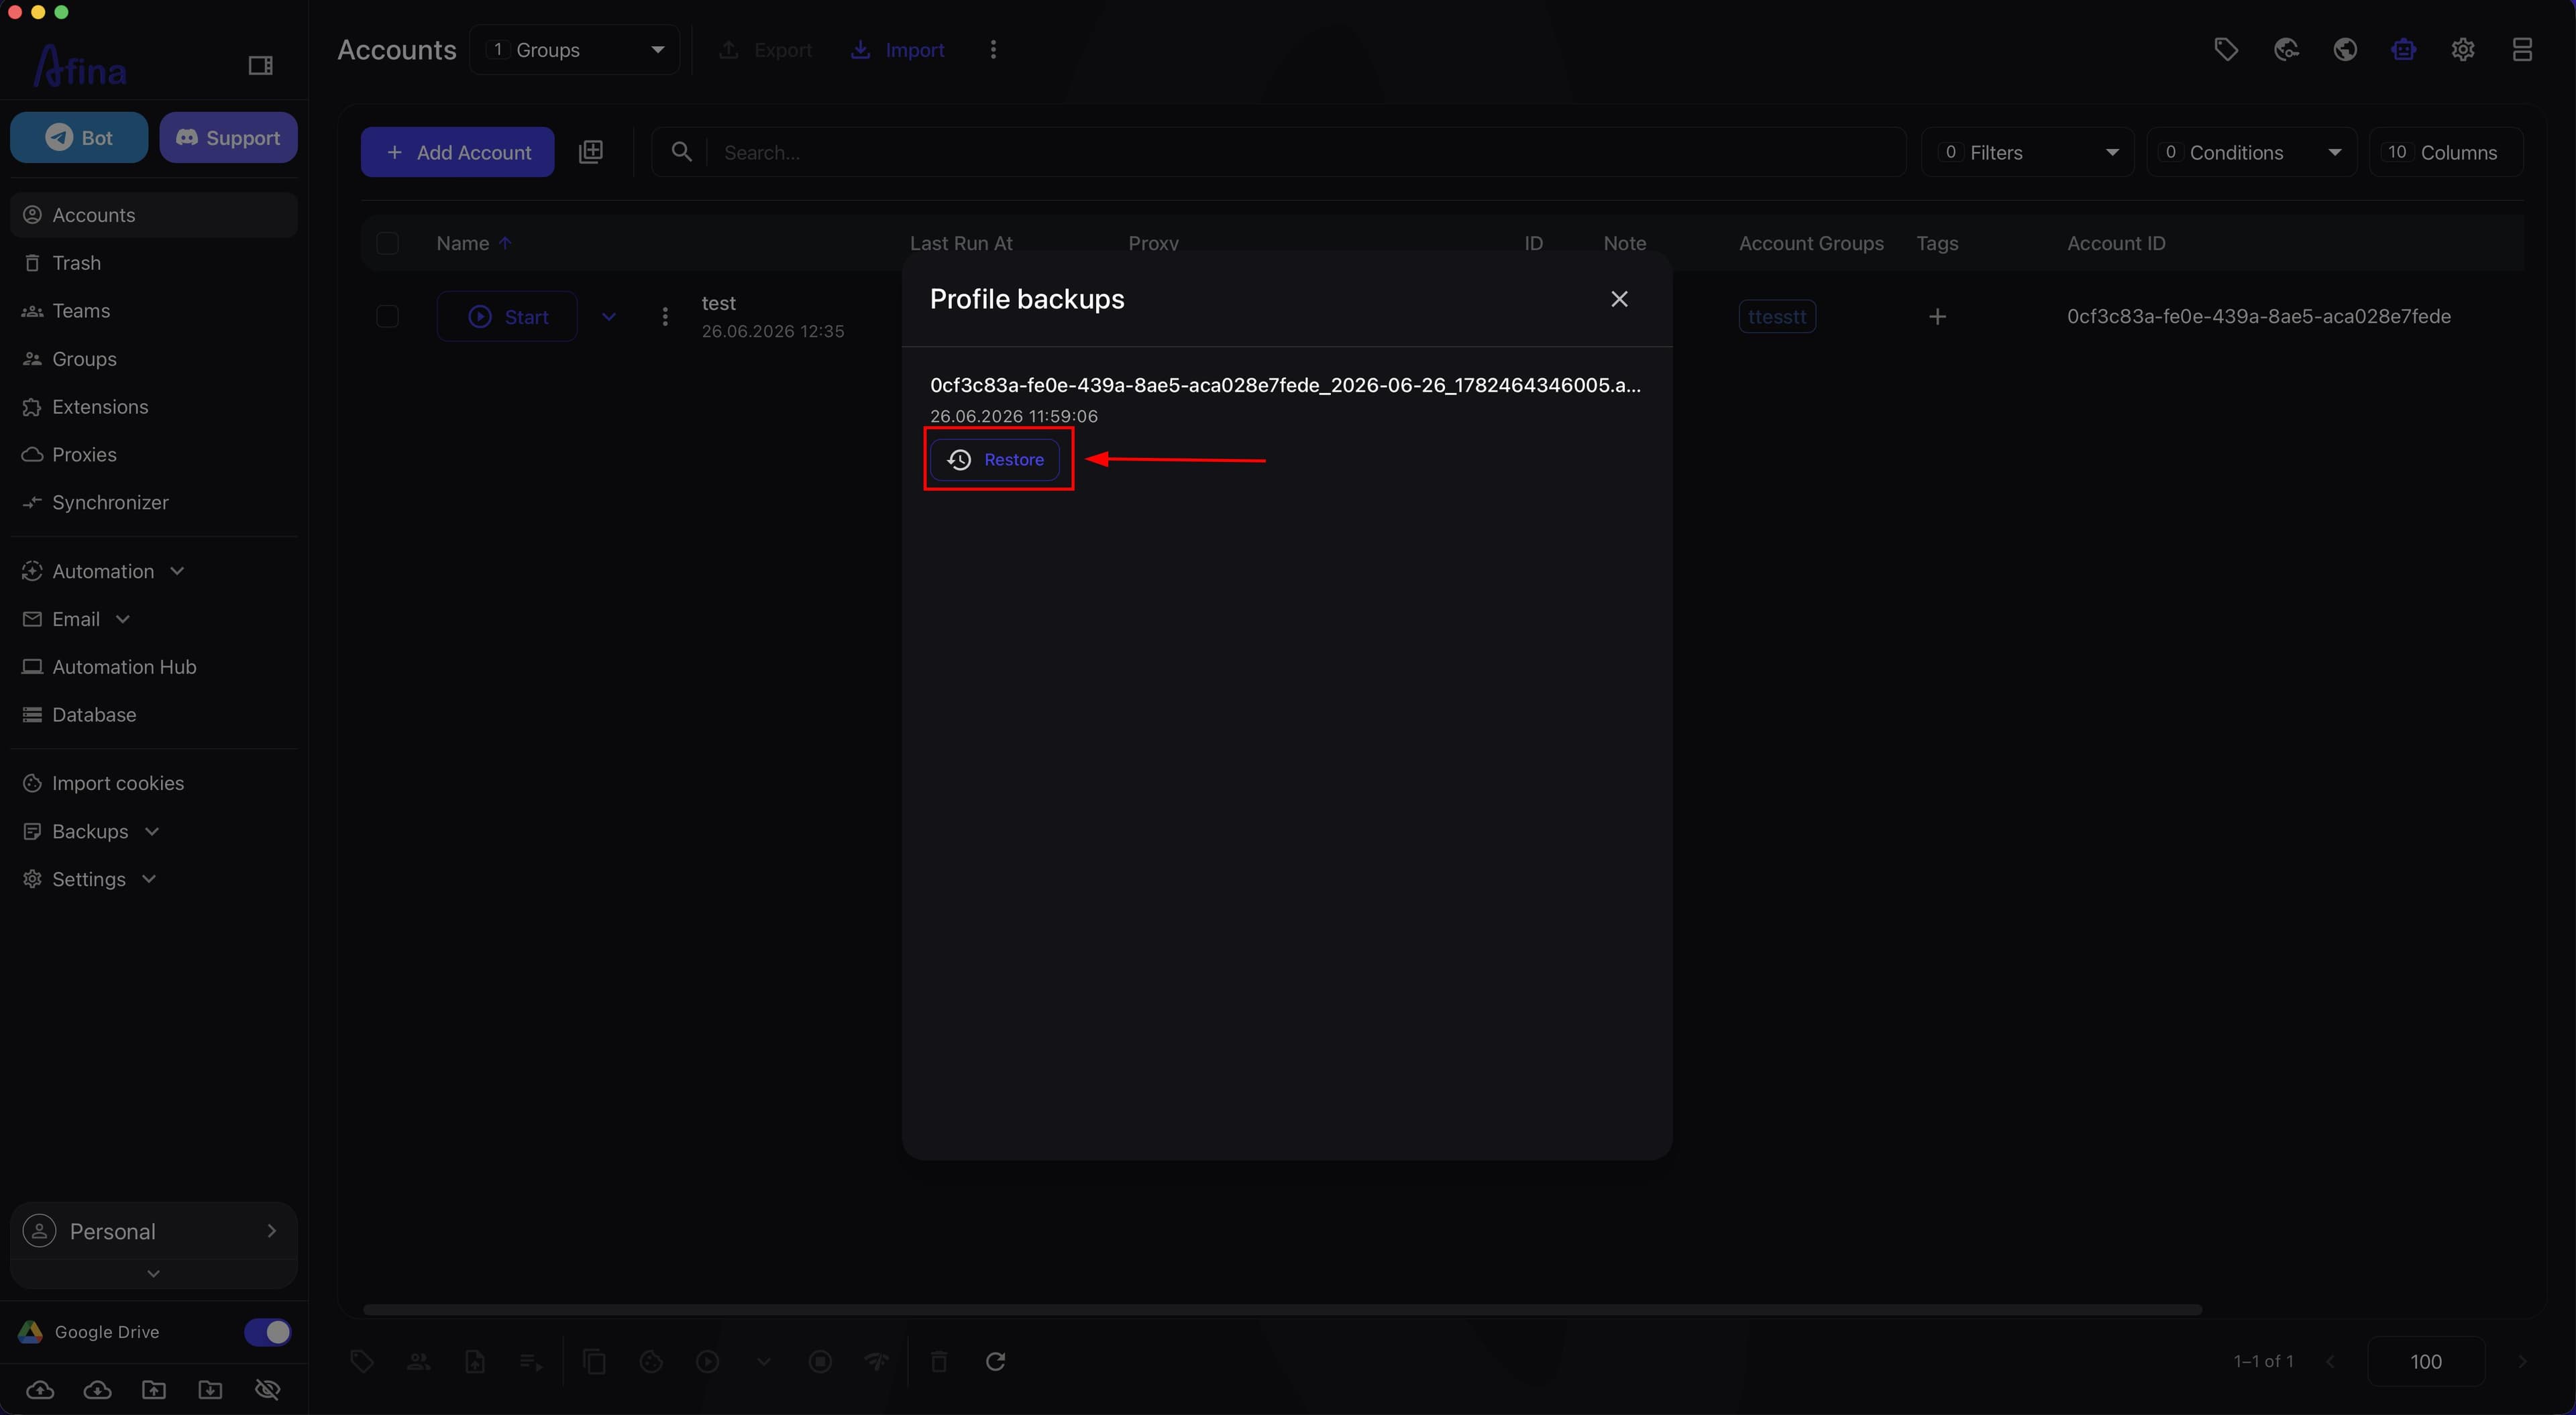Viewport: 2576px width, 1415px height.
Task: Open Accounts in the sidebar
Action: [153, 215]
